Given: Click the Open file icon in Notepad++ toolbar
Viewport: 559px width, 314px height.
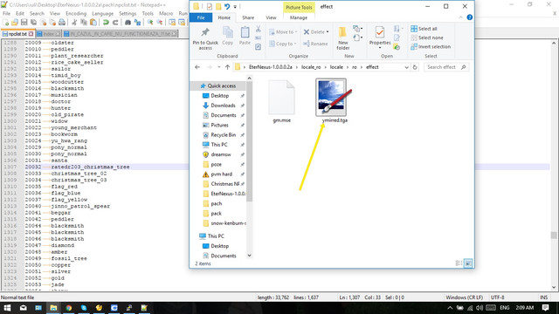Looking at the screenshot, I should tap(15, 23).
